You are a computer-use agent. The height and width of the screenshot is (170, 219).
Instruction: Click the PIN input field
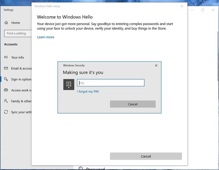[x=111, y=83]
